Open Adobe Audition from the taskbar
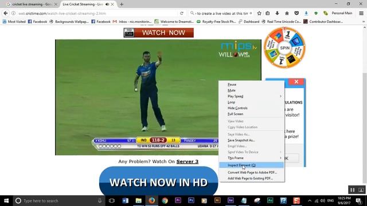 270,201
